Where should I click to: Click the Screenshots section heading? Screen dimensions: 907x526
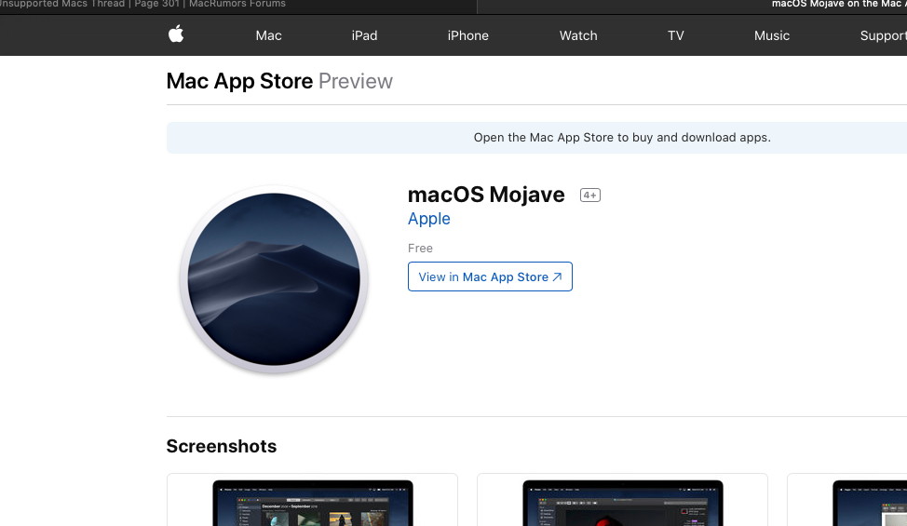point(222,446)
